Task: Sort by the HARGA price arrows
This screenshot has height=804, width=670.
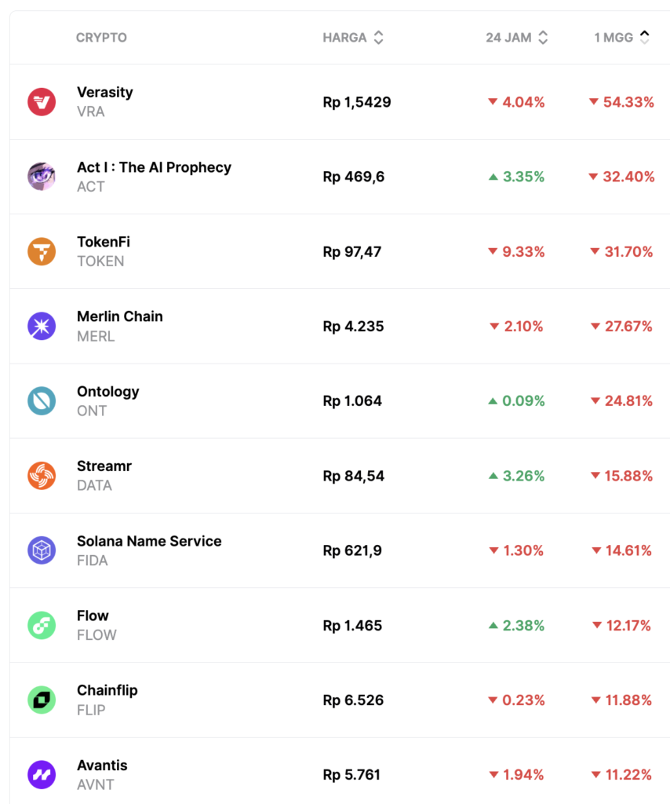Action: click(378, 38)
